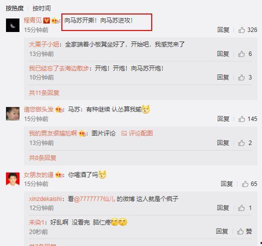Open xinzdekaishi's profile username

[x=45, y=199]
